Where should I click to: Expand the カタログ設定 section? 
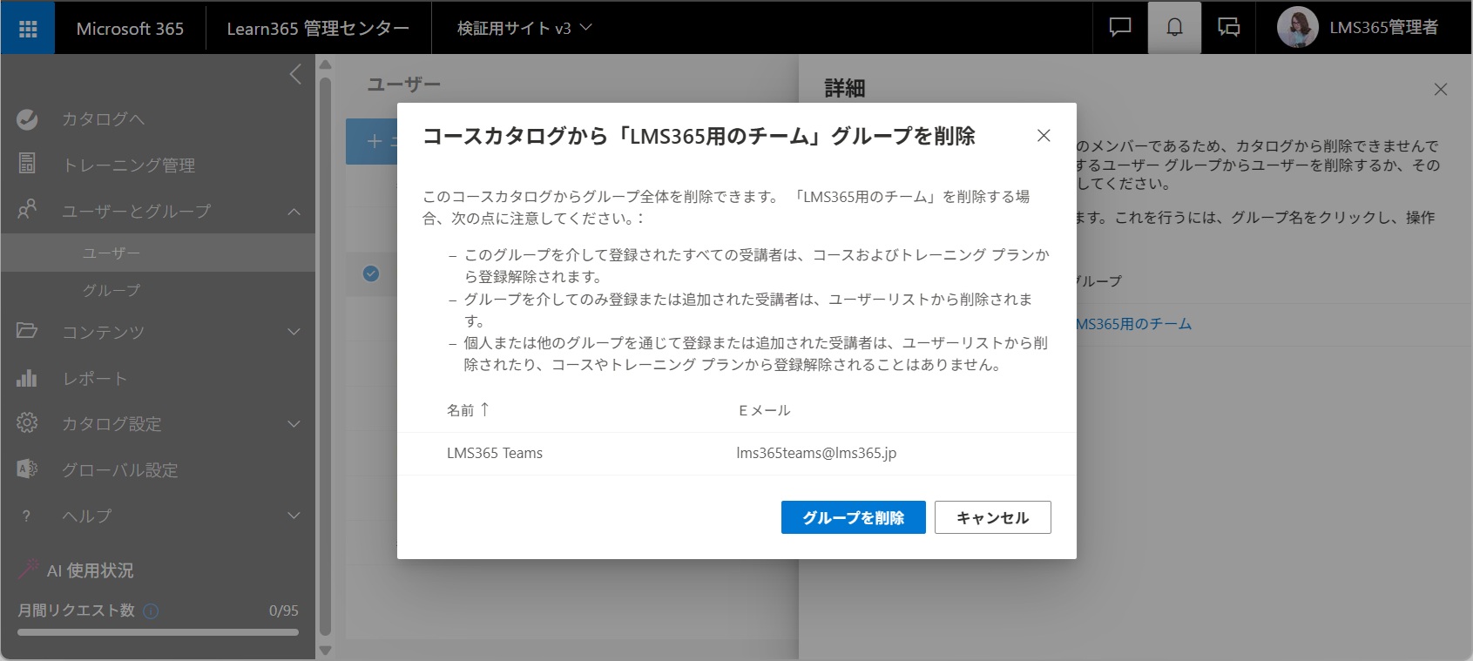tap(294, 424)
